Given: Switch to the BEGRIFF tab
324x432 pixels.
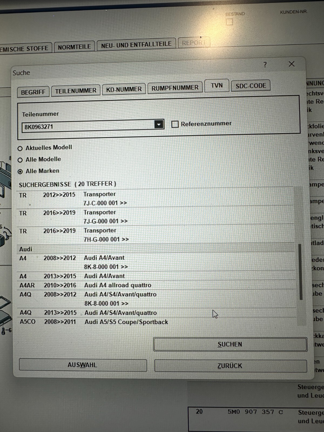Looking at the screenshot, I should pos(33,92).
